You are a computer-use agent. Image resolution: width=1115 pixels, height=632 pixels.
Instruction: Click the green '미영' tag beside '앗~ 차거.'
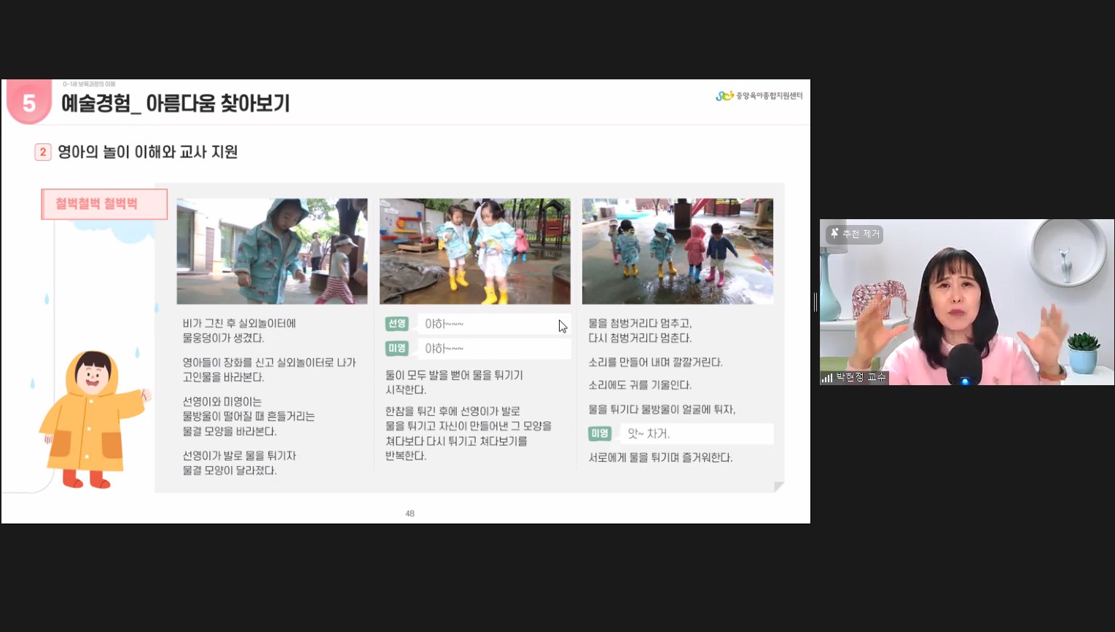pos(600,433)
